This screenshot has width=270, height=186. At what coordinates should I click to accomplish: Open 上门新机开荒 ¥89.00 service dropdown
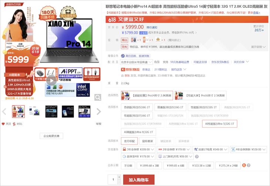(175, 156)
